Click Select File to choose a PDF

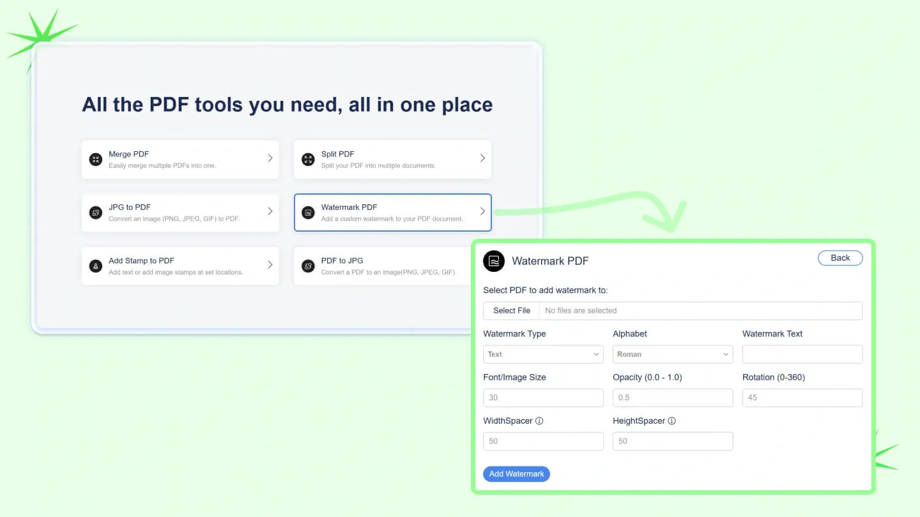[x=511, y=311]
